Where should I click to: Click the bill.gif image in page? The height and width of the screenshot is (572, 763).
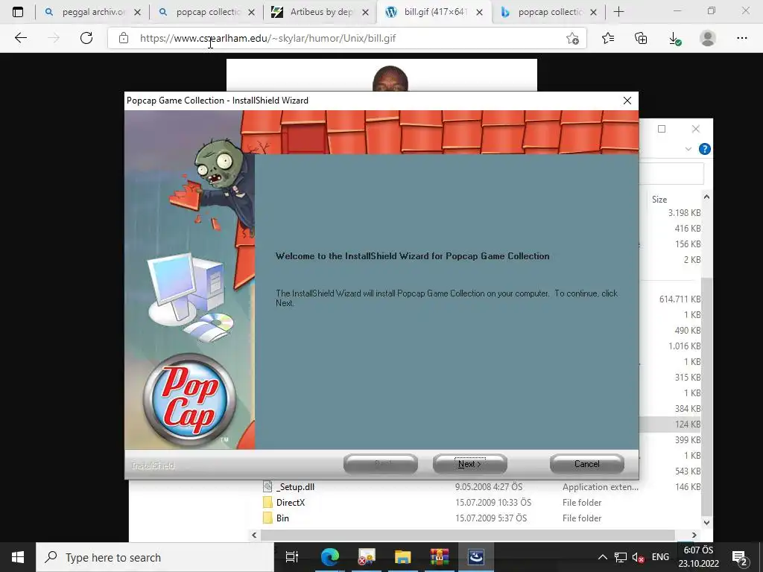click(381, 75)
